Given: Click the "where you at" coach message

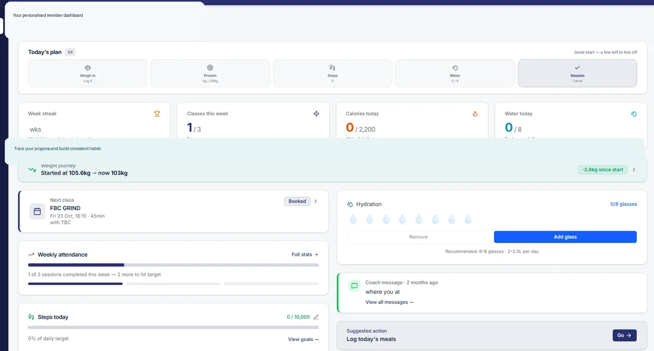Looking at the screenshot, I should (x=383, y=292).
